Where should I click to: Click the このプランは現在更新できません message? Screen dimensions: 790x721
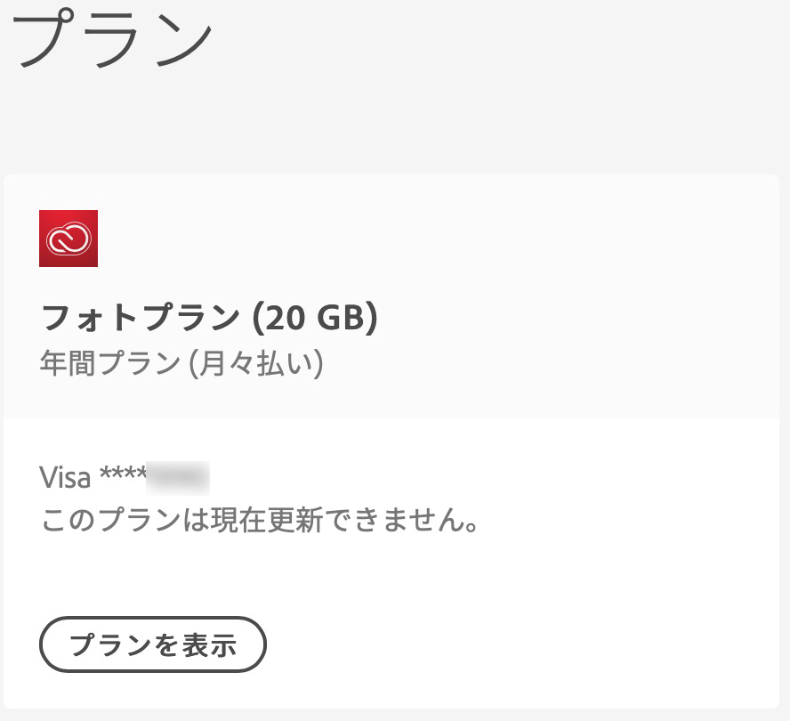[x=260, y=520]
